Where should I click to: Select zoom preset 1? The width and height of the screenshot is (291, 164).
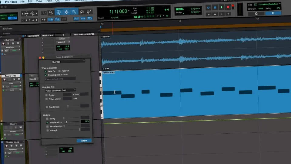(x=23, y=20)
